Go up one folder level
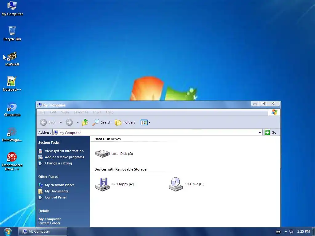 point(85,122)
